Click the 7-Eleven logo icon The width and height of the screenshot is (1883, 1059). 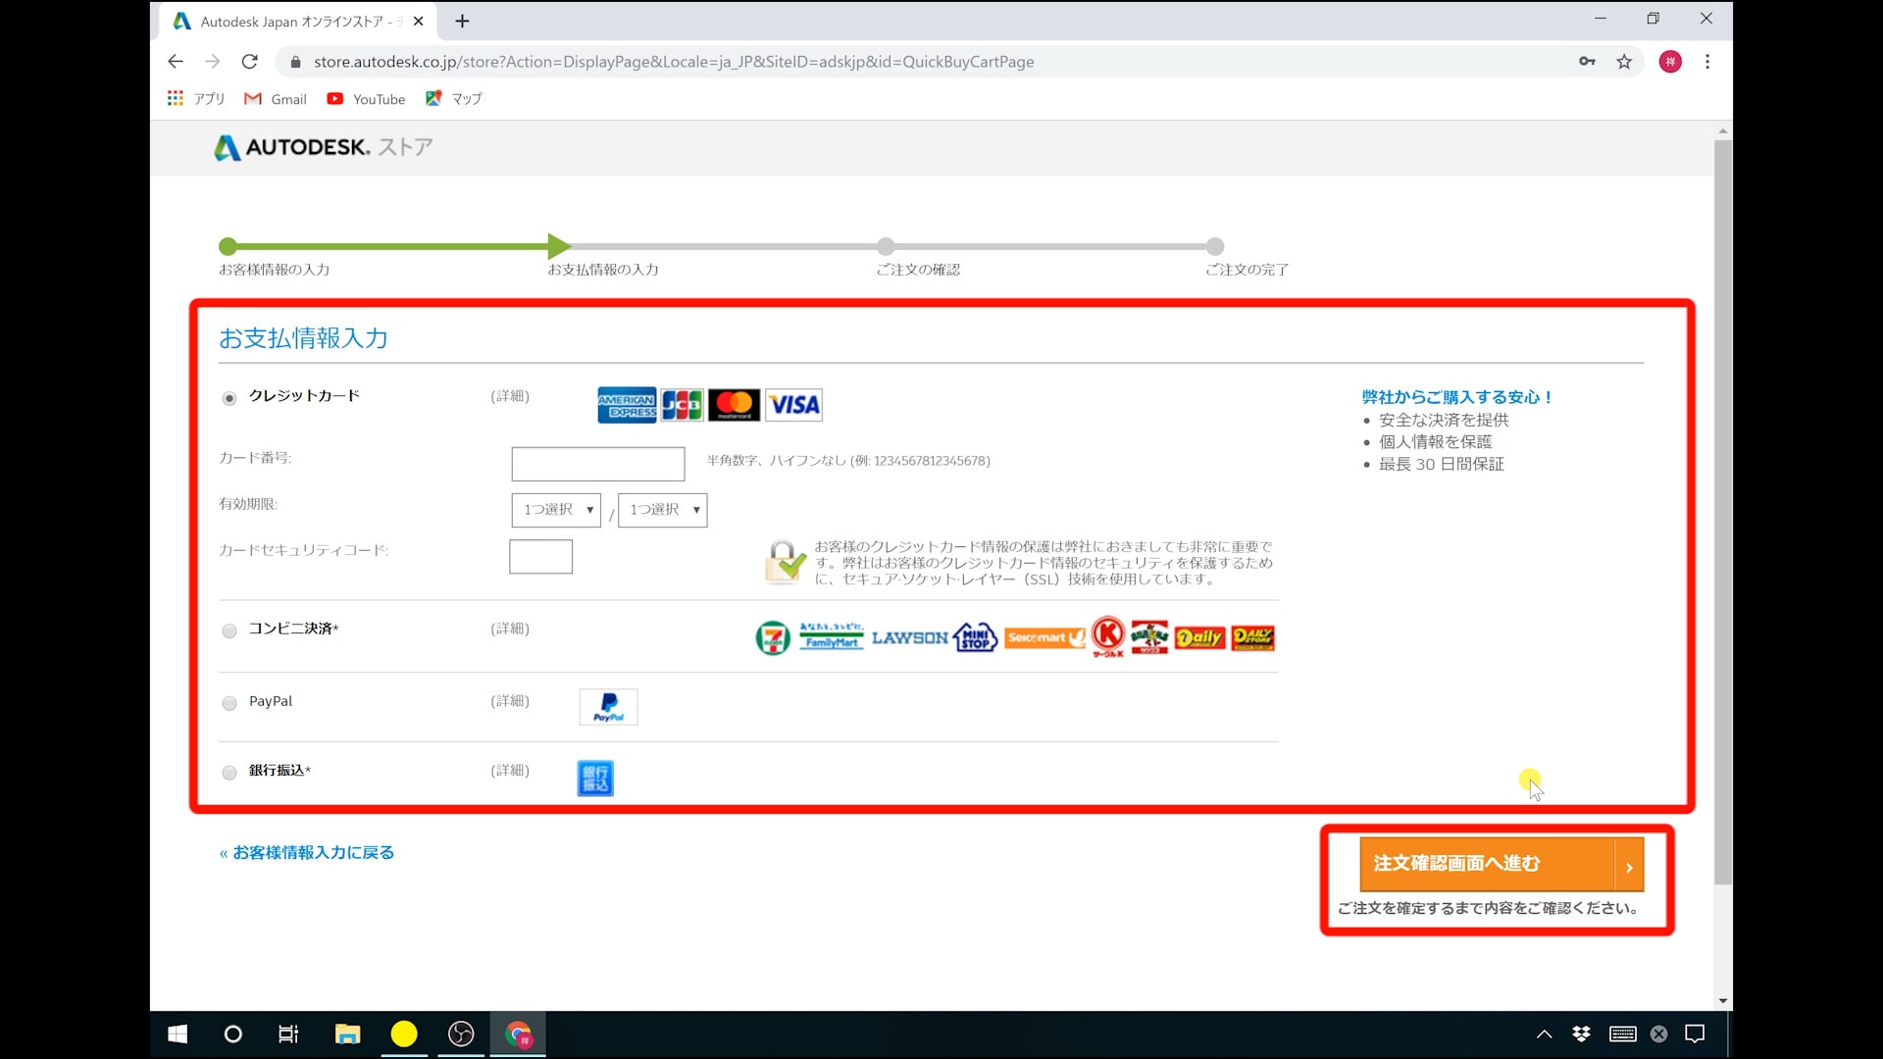tap(773, 638)
